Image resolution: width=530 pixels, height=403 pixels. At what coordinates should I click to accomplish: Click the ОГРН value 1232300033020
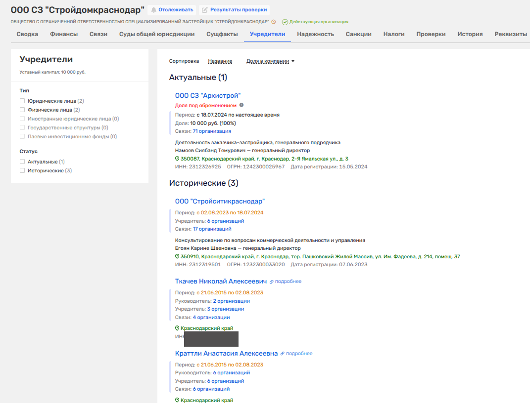[264, 264]
